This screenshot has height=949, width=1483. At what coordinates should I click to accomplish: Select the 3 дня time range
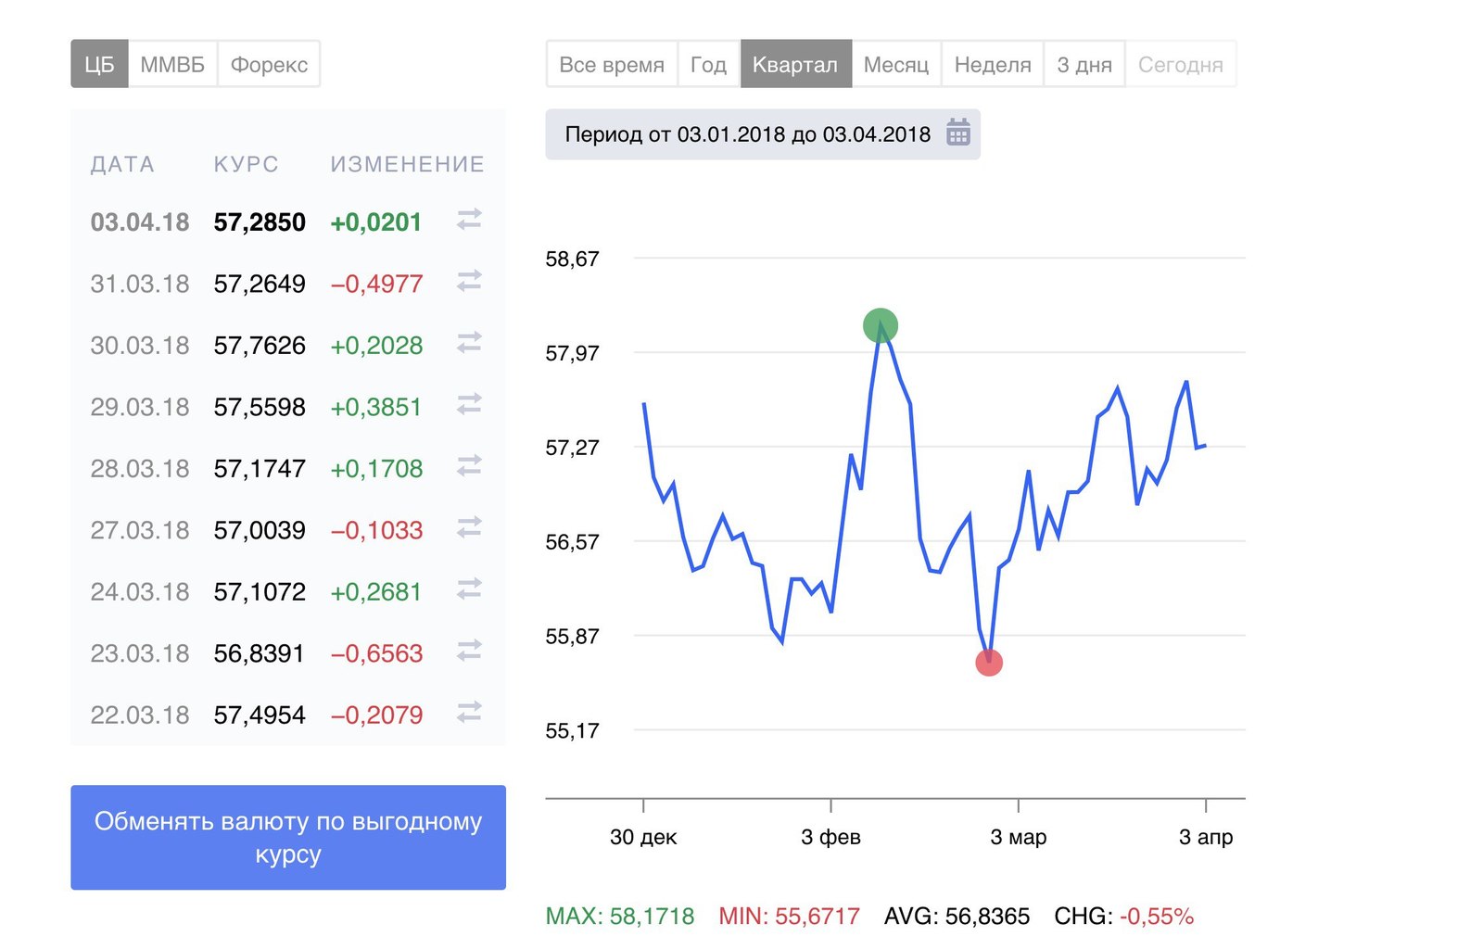[1084, 64]
